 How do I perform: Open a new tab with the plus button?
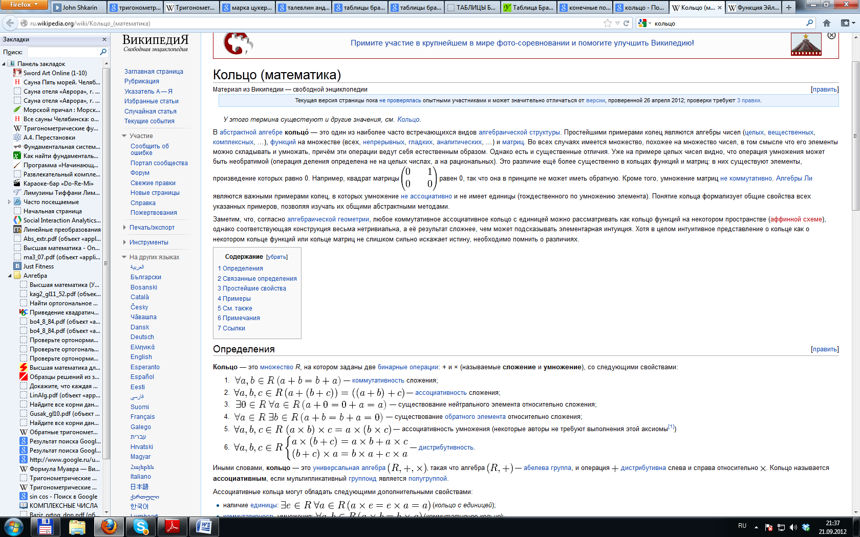click(x=789, y=8)
